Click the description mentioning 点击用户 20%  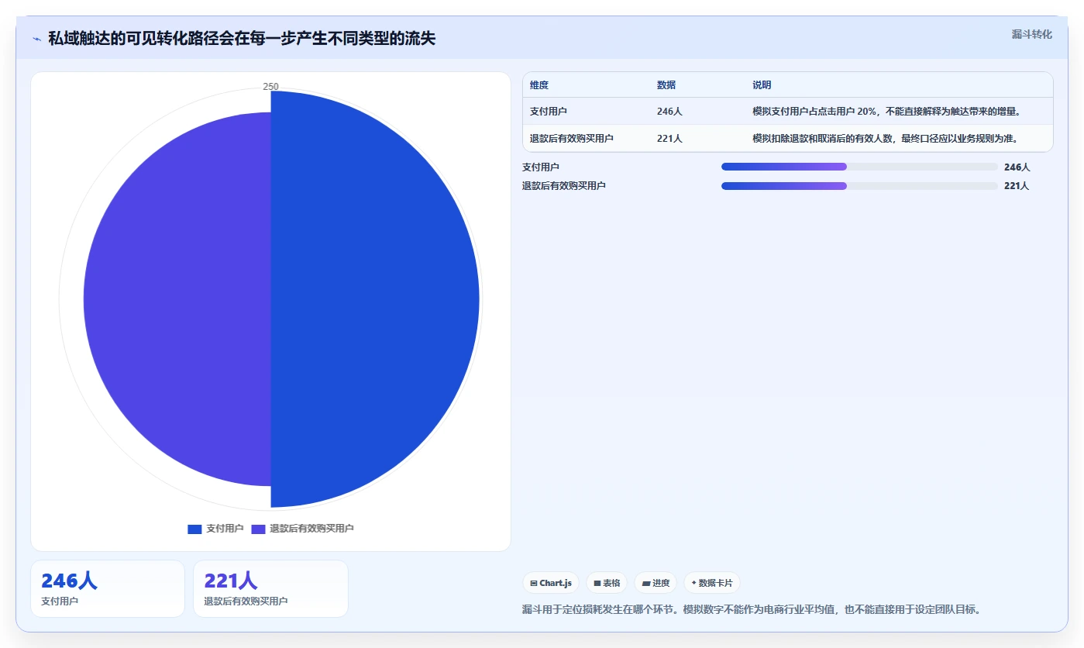[x=886, y=112]
